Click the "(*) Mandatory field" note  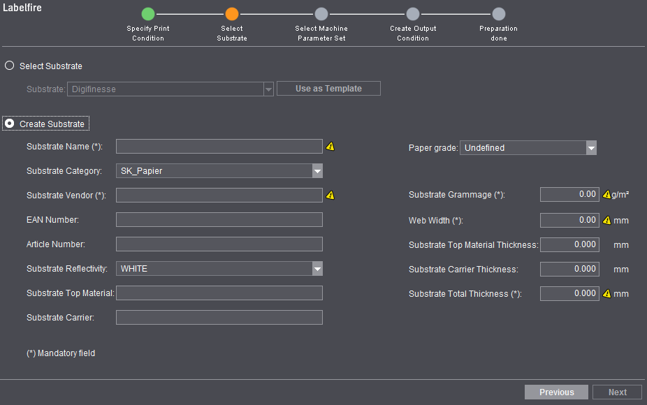tap(61, 353)
